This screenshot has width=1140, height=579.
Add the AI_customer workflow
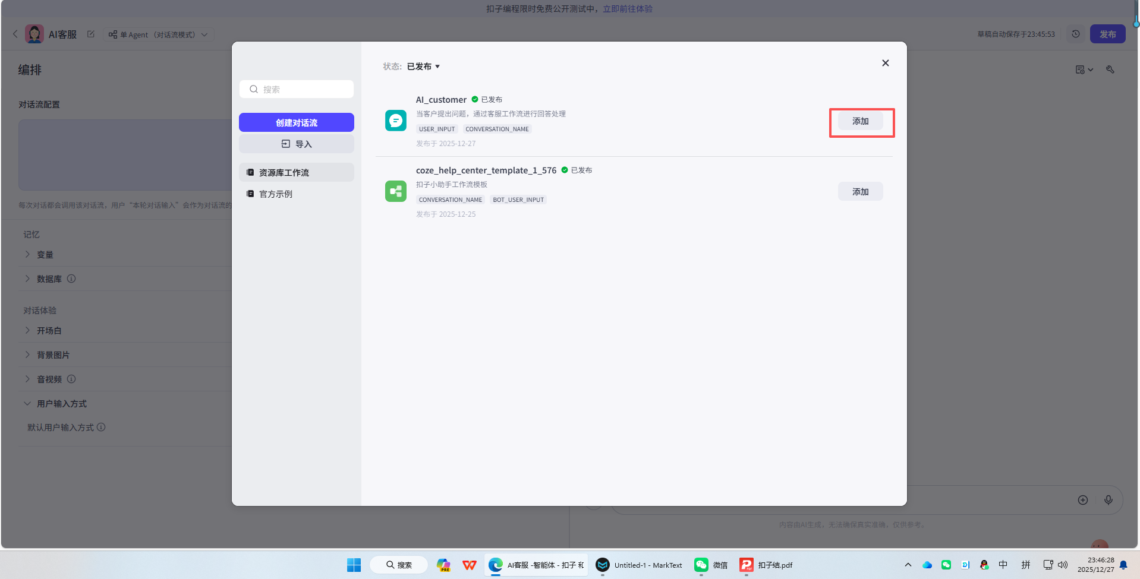tap(860, 121)
